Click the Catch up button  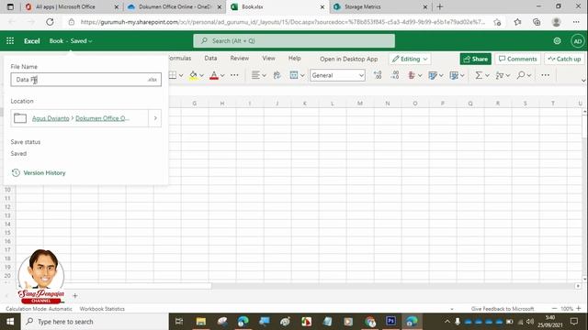click(564, 59)
